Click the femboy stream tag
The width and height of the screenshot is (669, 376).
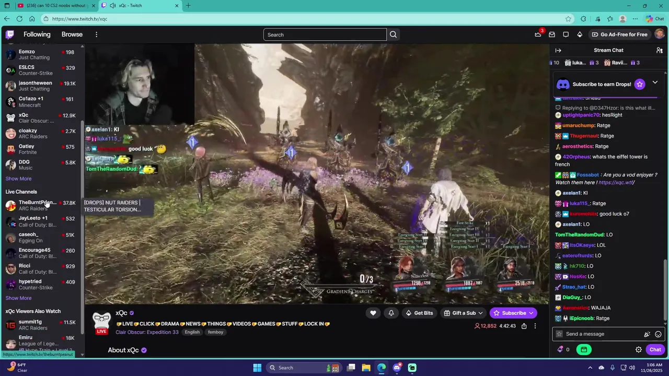[215, 332]
